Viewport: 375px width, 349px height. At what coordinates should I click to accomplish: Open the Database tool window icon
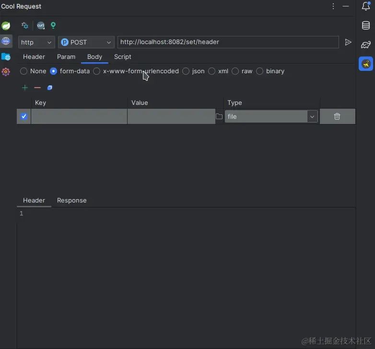click(366, 25)
